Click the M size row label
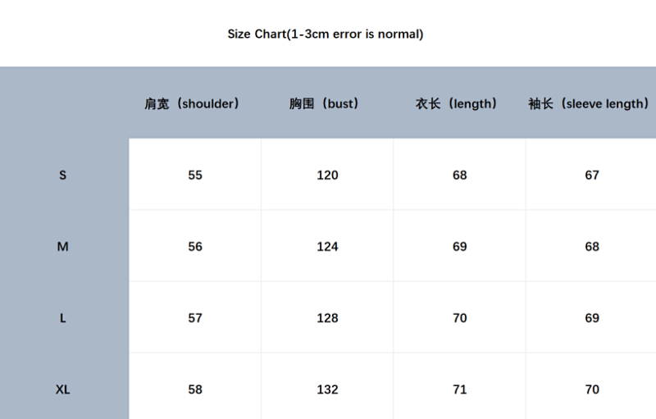Image resolution: width=656 pixels, height=419 pixels. coord(63,246)
